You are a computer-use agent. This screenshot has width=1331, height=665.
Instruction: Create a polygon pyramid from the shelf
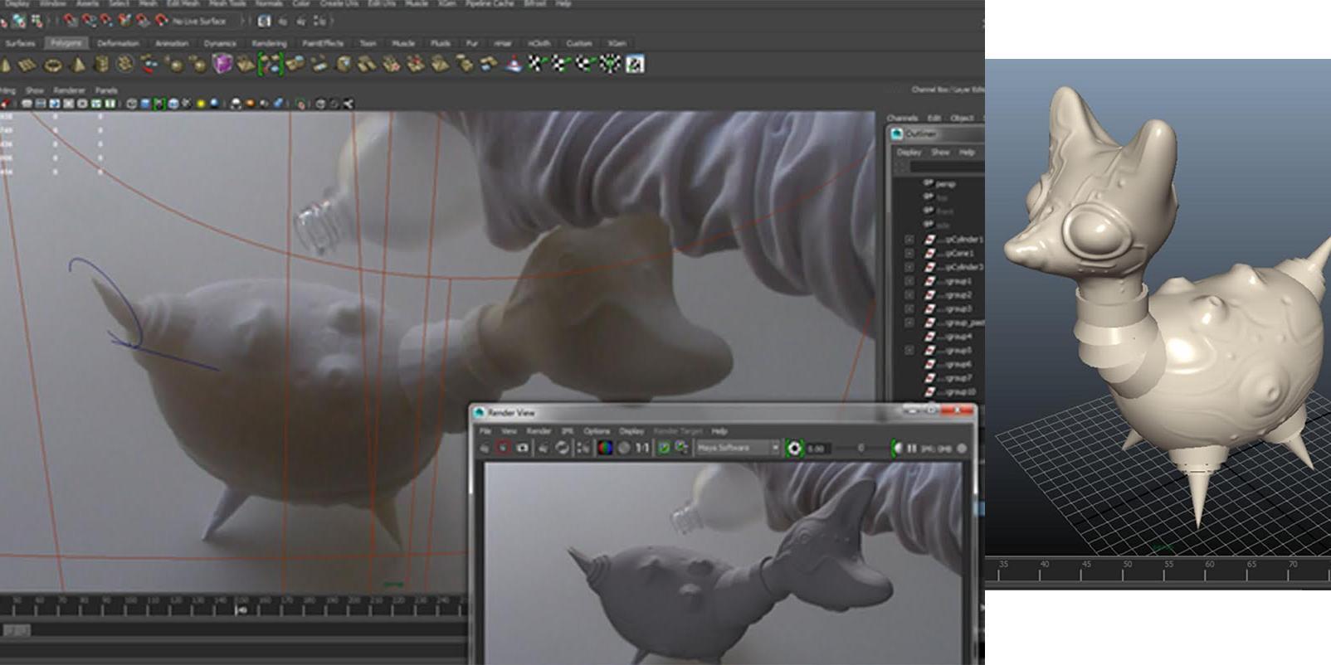[x=77, y=65]
